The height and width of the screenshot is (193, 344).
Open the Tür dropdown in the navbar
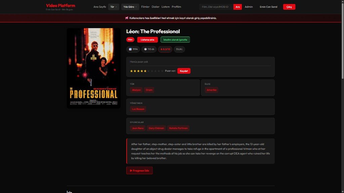pyautogui.click(x=114, y=7)
